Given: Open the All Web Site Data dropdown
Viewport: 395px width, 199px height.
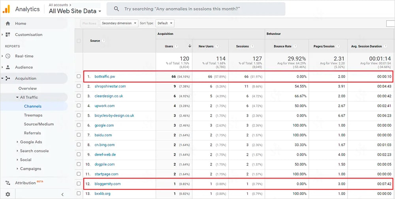Looking at the screenshot, I should click(75, 11).
